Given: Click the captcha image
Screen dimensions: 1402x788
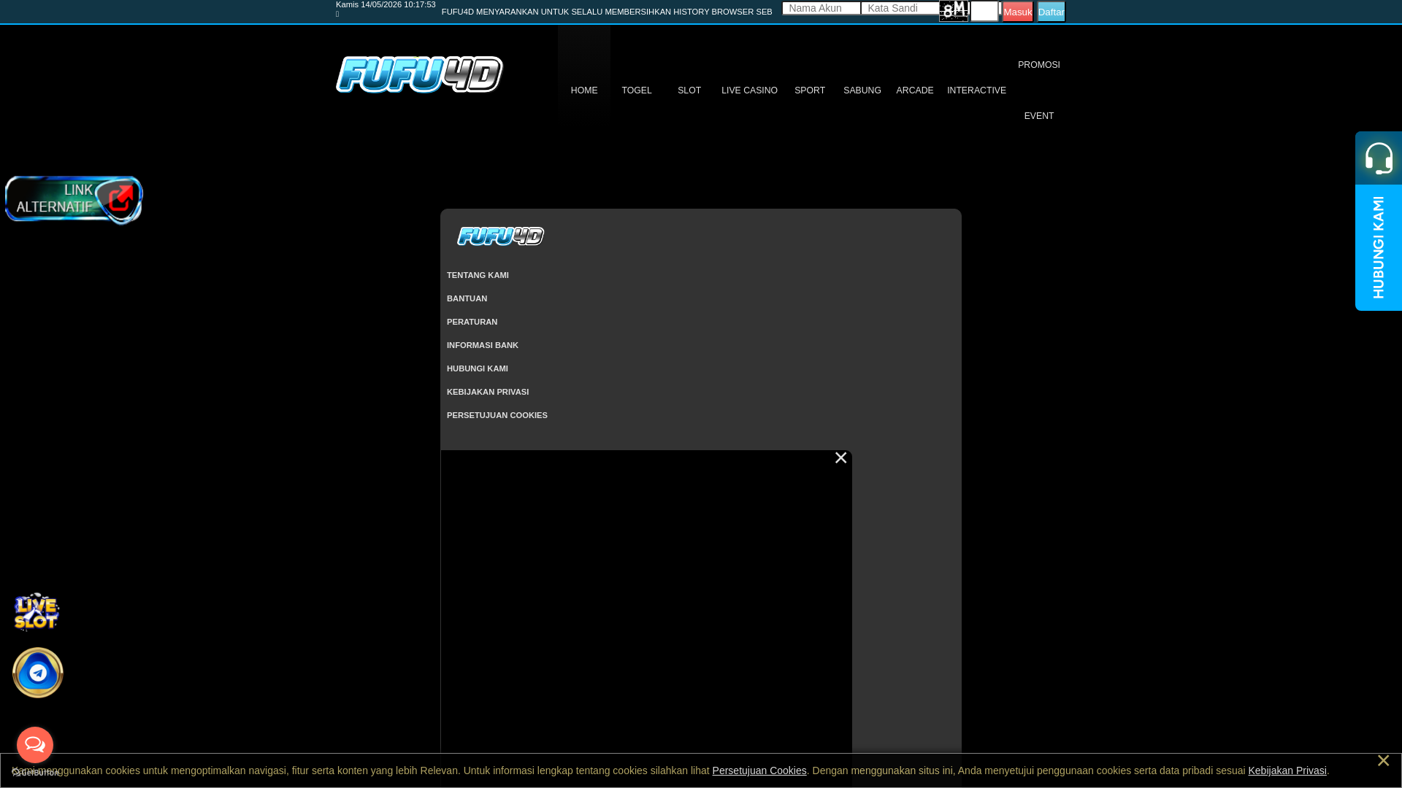Looking at the screenshot, I should (x=954, y=11).
